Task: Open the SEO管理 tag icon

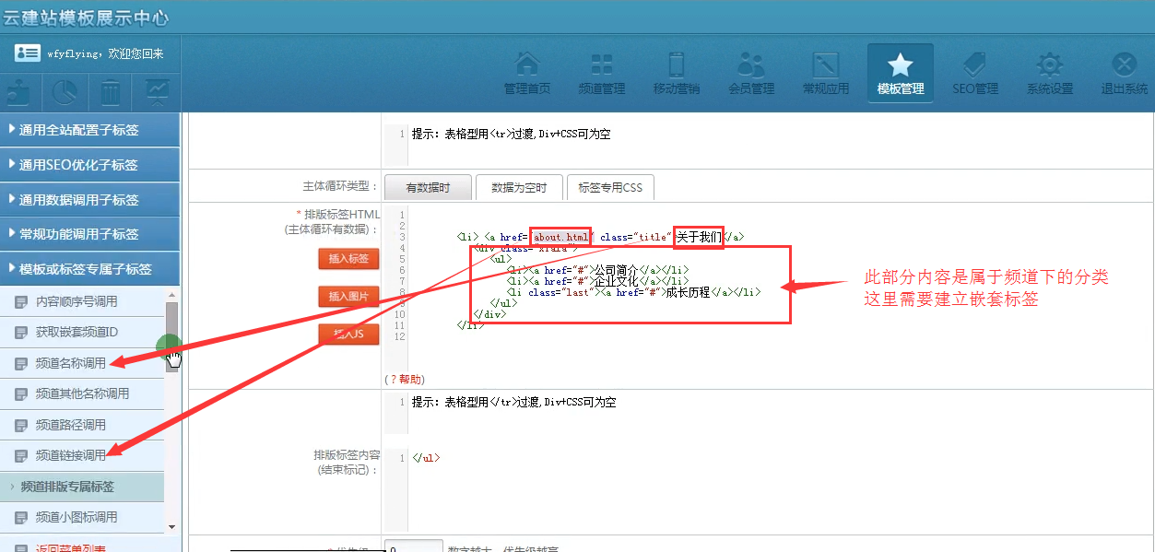Action: click(x=974, y=73)
